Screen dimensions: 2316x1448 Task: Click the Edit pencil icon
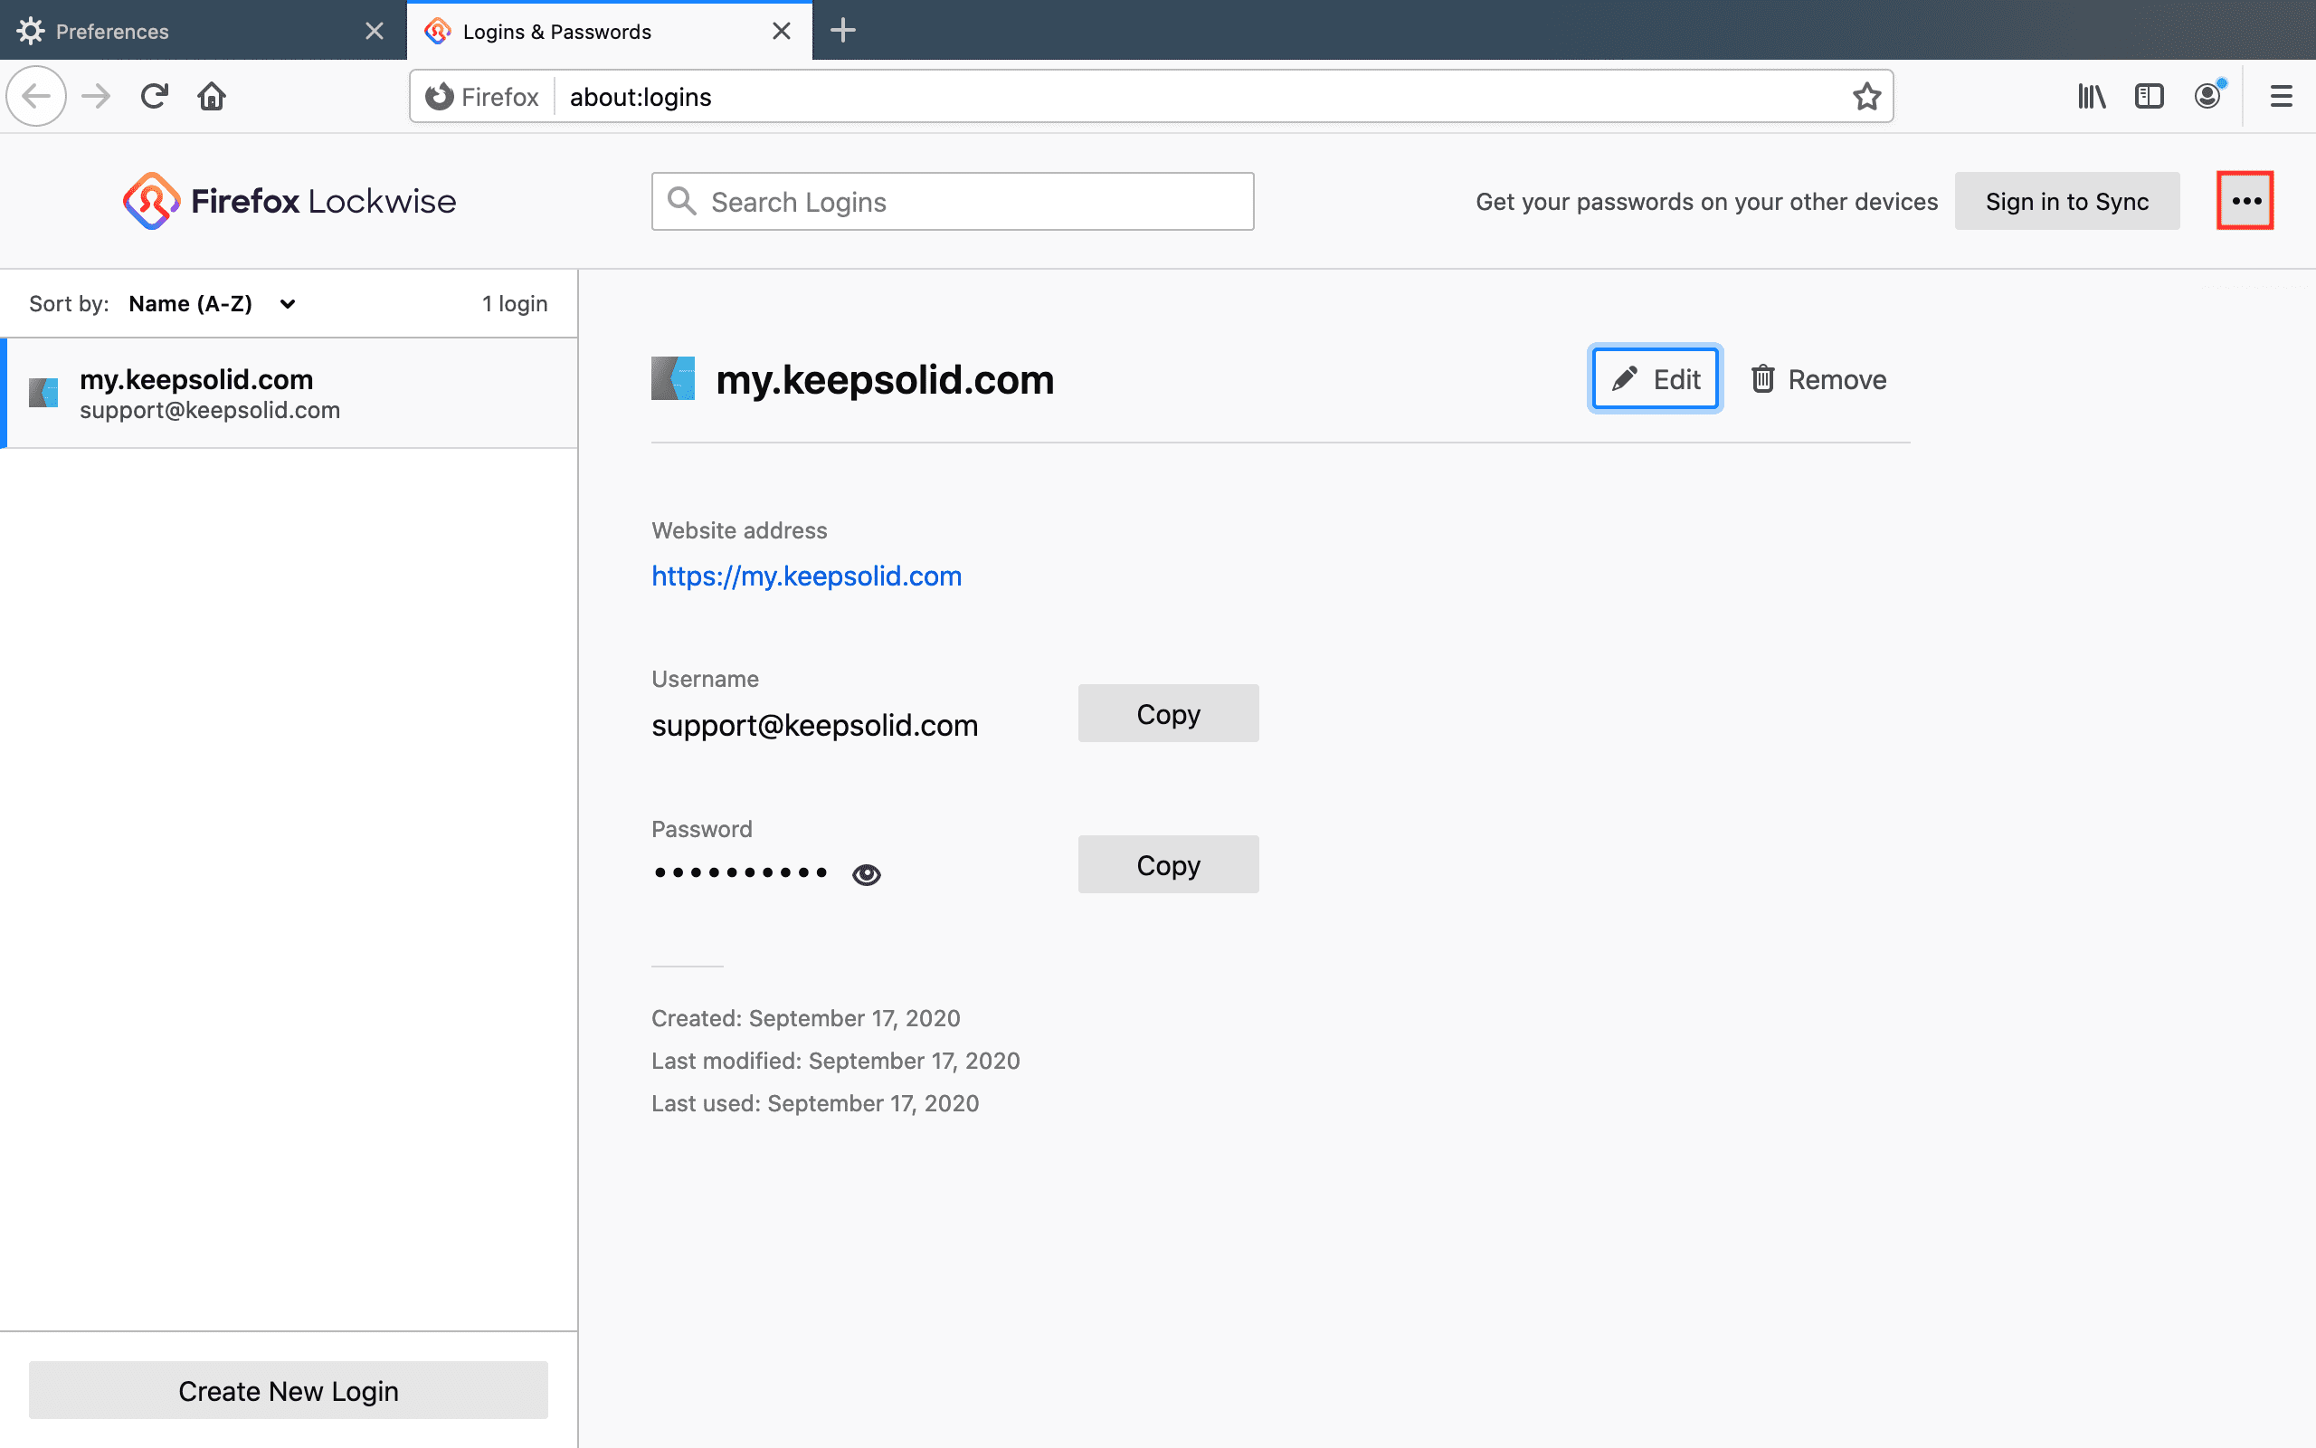(x=1624, y=378)
